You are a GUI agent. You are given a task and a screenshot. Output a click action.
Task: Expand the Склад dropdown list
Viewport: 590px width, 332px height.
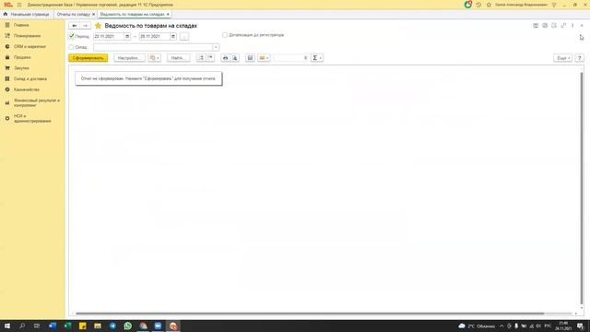pos(216,47)
